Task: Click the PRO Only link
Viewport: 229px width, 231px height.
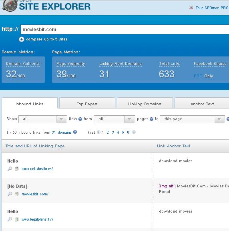Action: tap(203, 76)
